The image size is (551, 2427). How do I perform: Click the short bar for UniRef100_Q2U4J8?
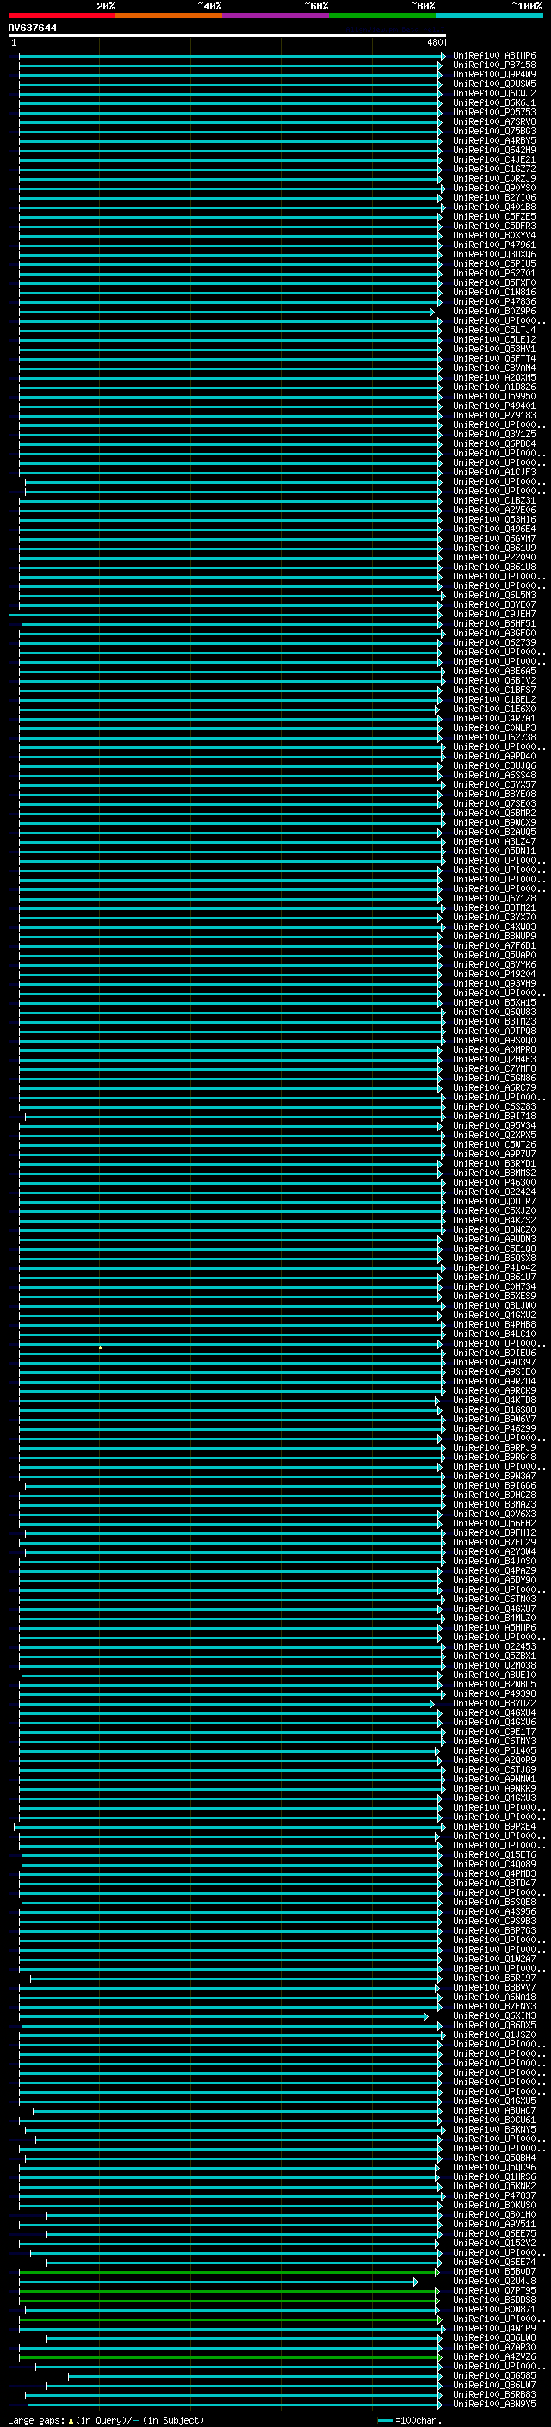tap(219, 2282)
